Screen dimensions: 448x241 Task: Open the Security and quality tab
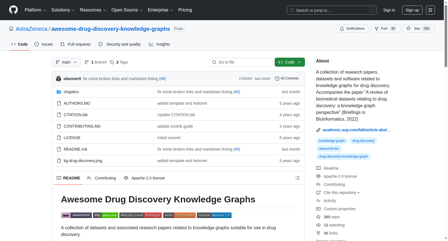pos(120,44)
